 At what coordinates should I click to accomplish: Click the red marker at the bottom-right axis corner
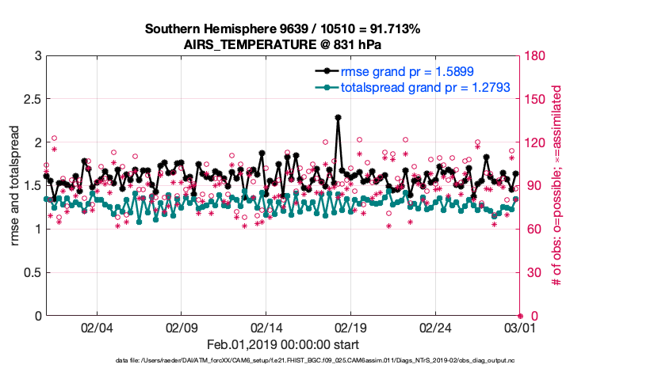pyautogui.click(x=520, y=316)
